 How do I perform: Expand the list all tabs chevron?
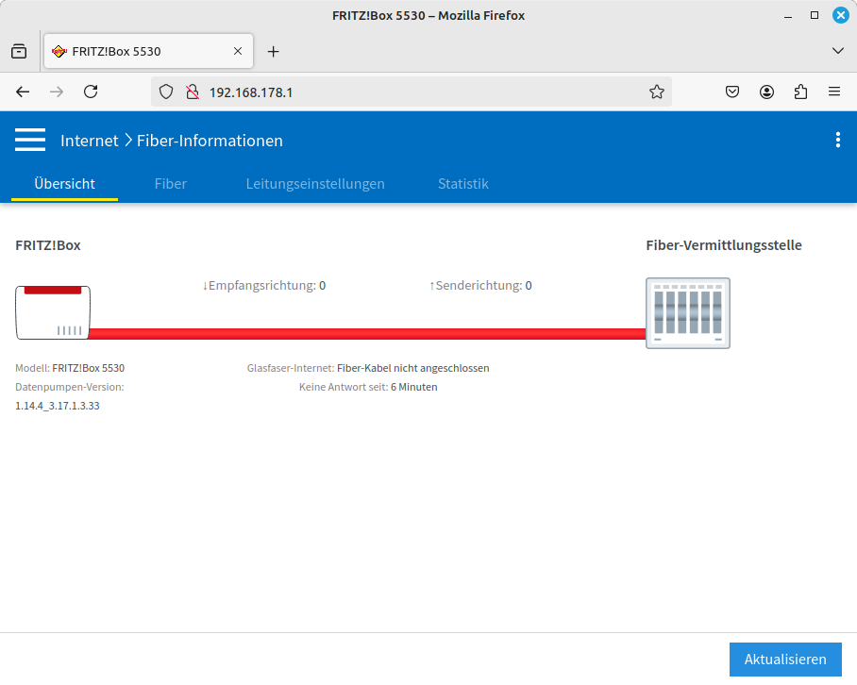837,51
